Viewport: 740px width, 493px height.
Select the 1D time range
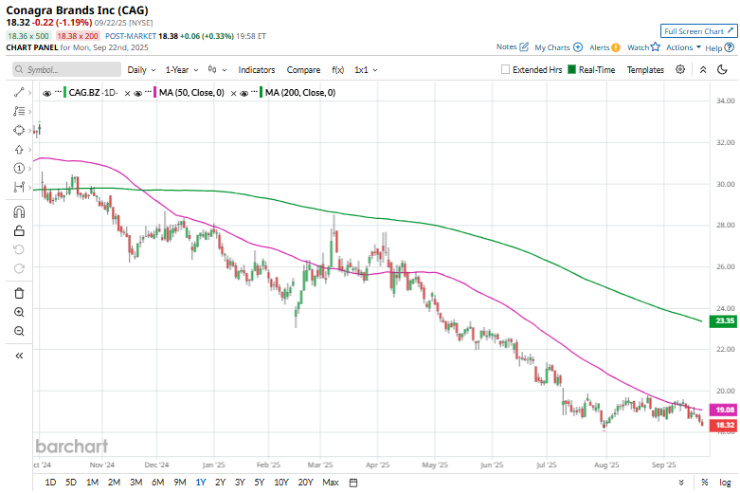coord(50,483)
